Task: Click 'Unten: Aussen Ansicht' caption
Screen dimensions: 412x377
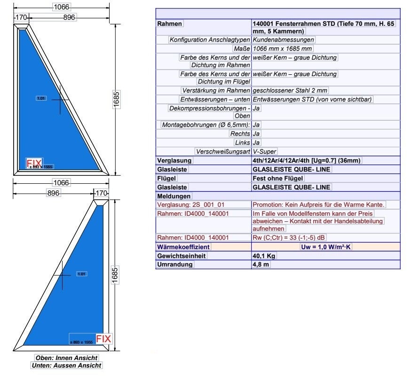Action: [66, 365]
